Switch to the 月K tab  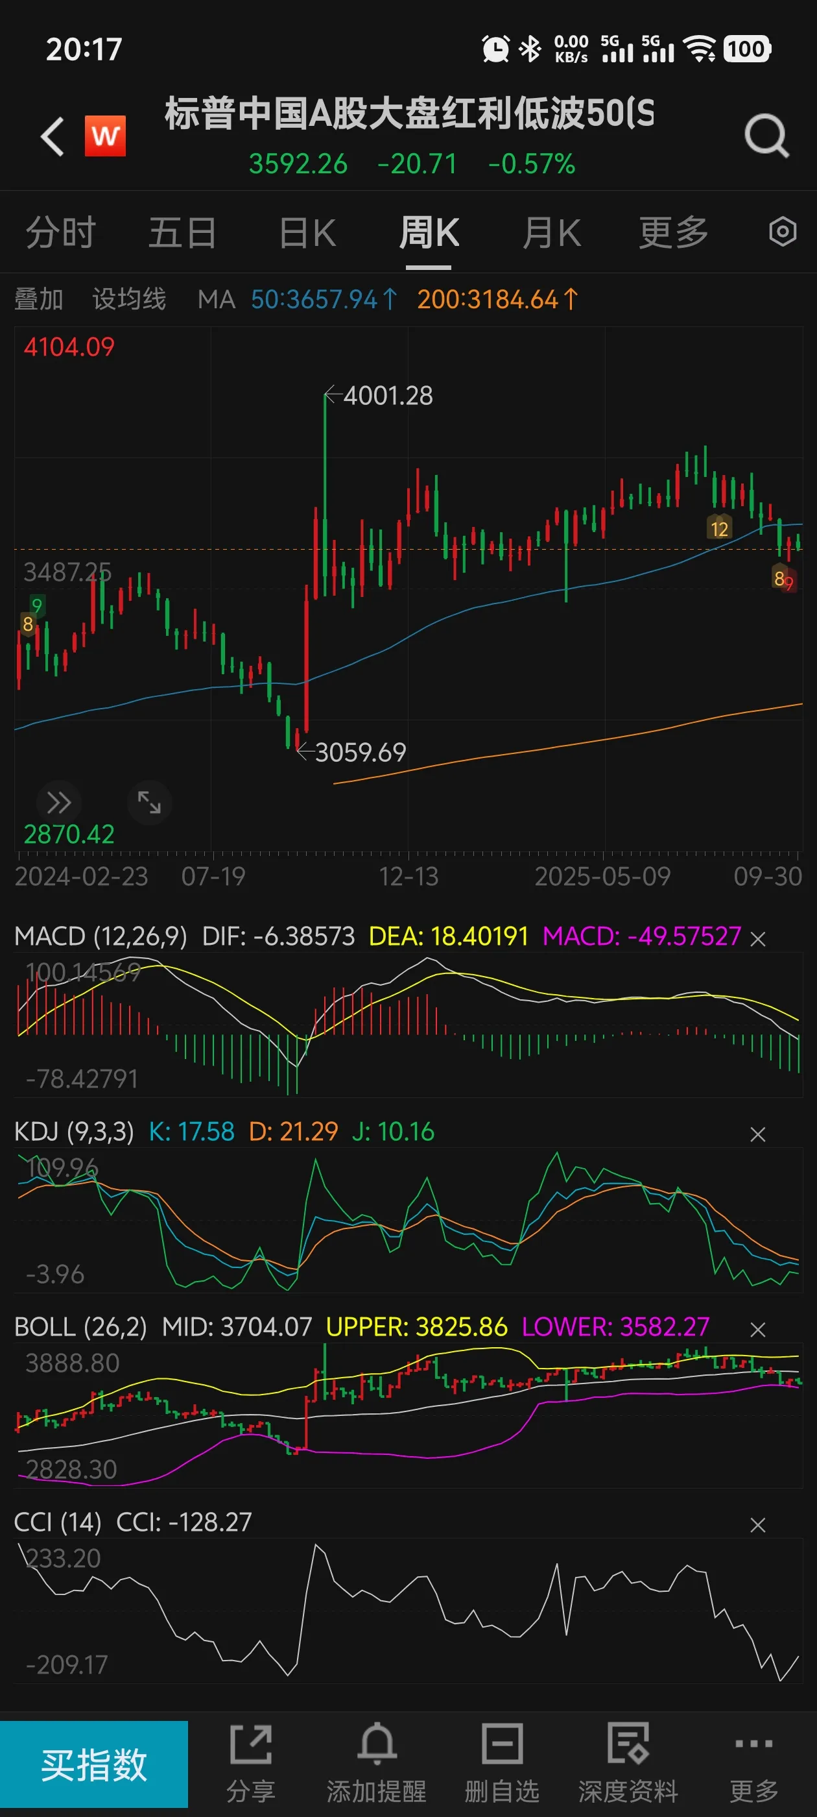pos(551,232)
